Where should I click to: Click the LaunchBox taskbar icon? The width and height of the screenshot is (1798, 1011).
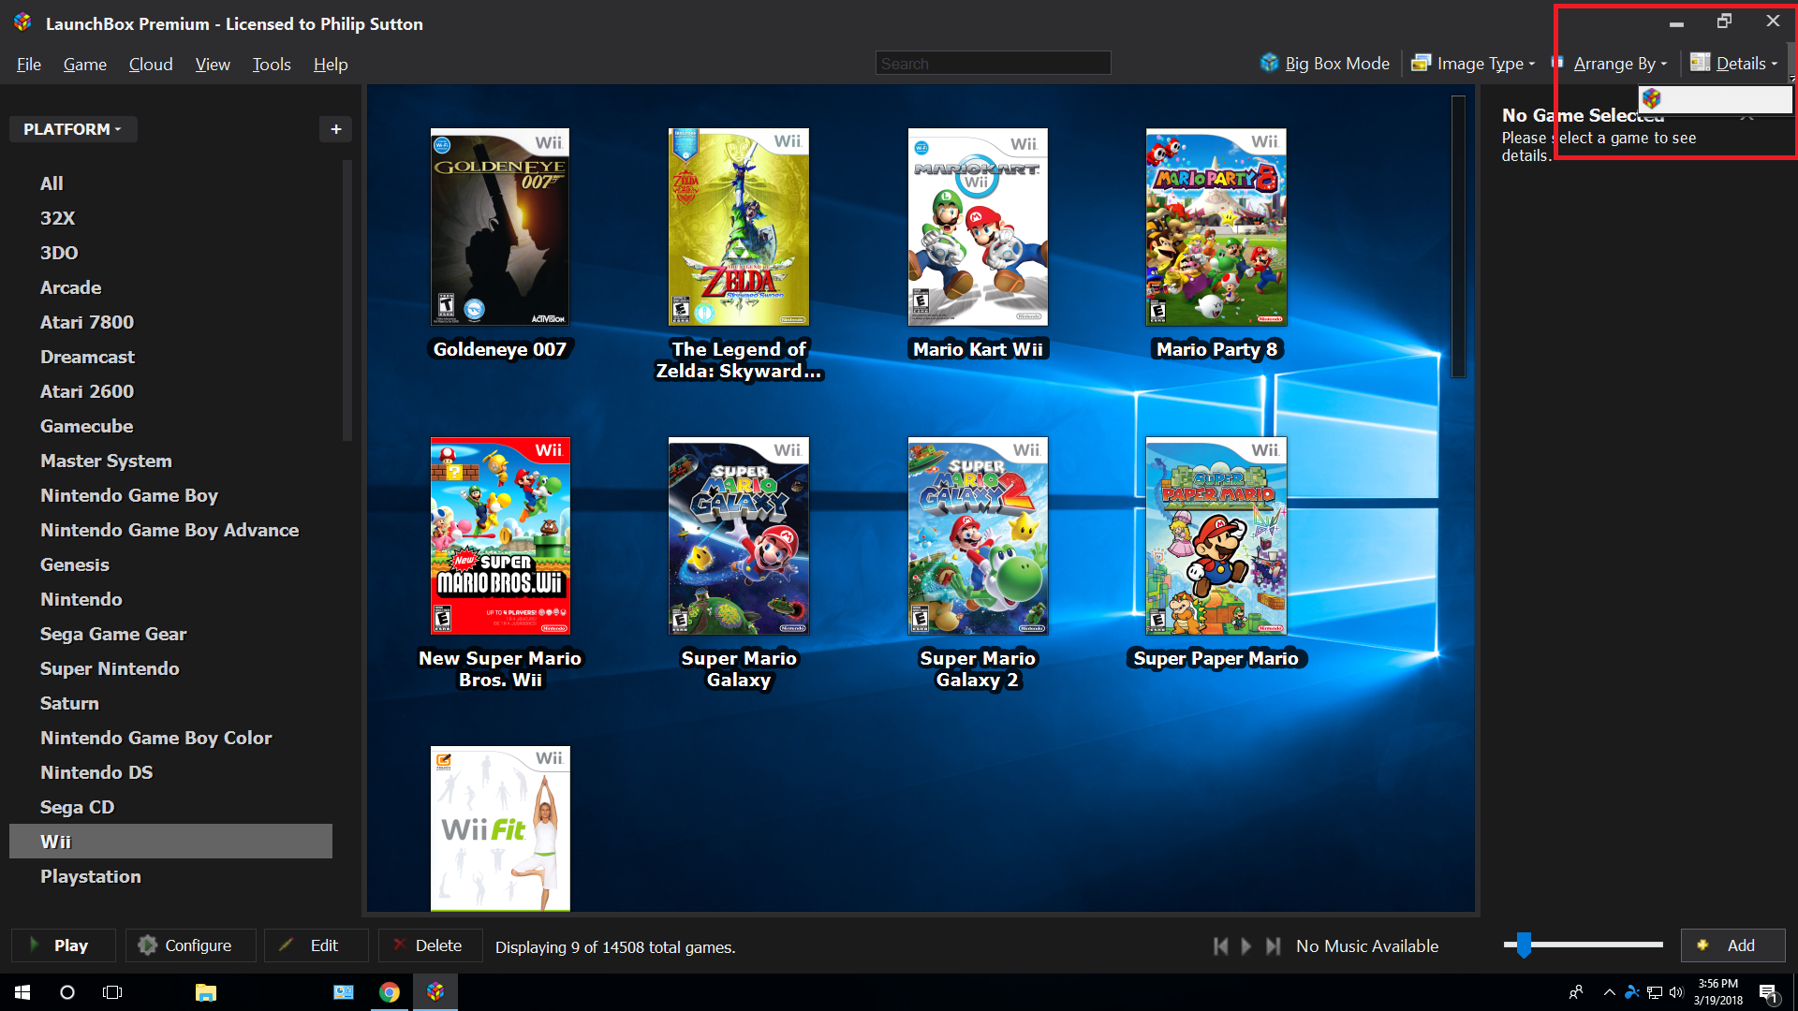[435, 992]
